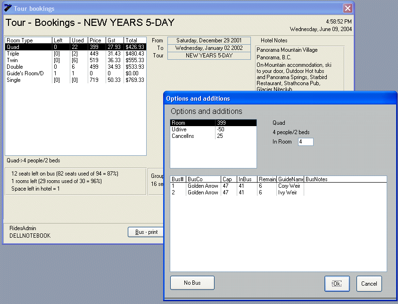Click the $533.93 total for Double
The image size is (398, 304).
pos(135,67)
